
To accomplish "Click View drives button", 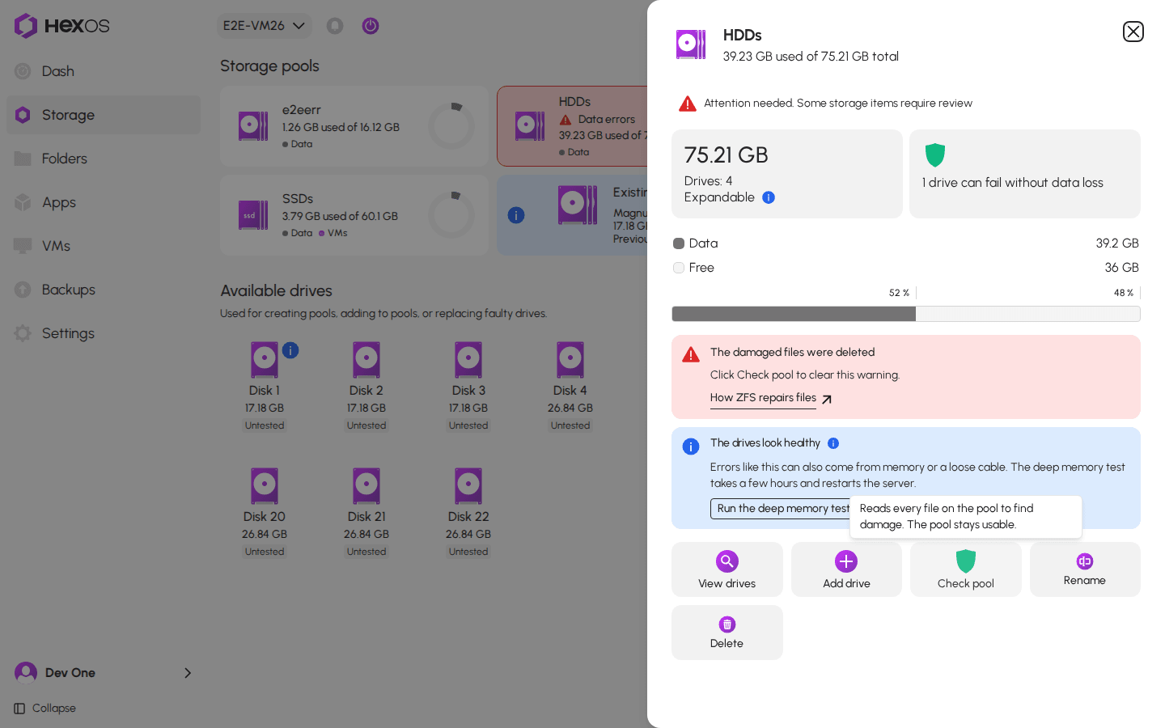I will (x=727, y=569).
